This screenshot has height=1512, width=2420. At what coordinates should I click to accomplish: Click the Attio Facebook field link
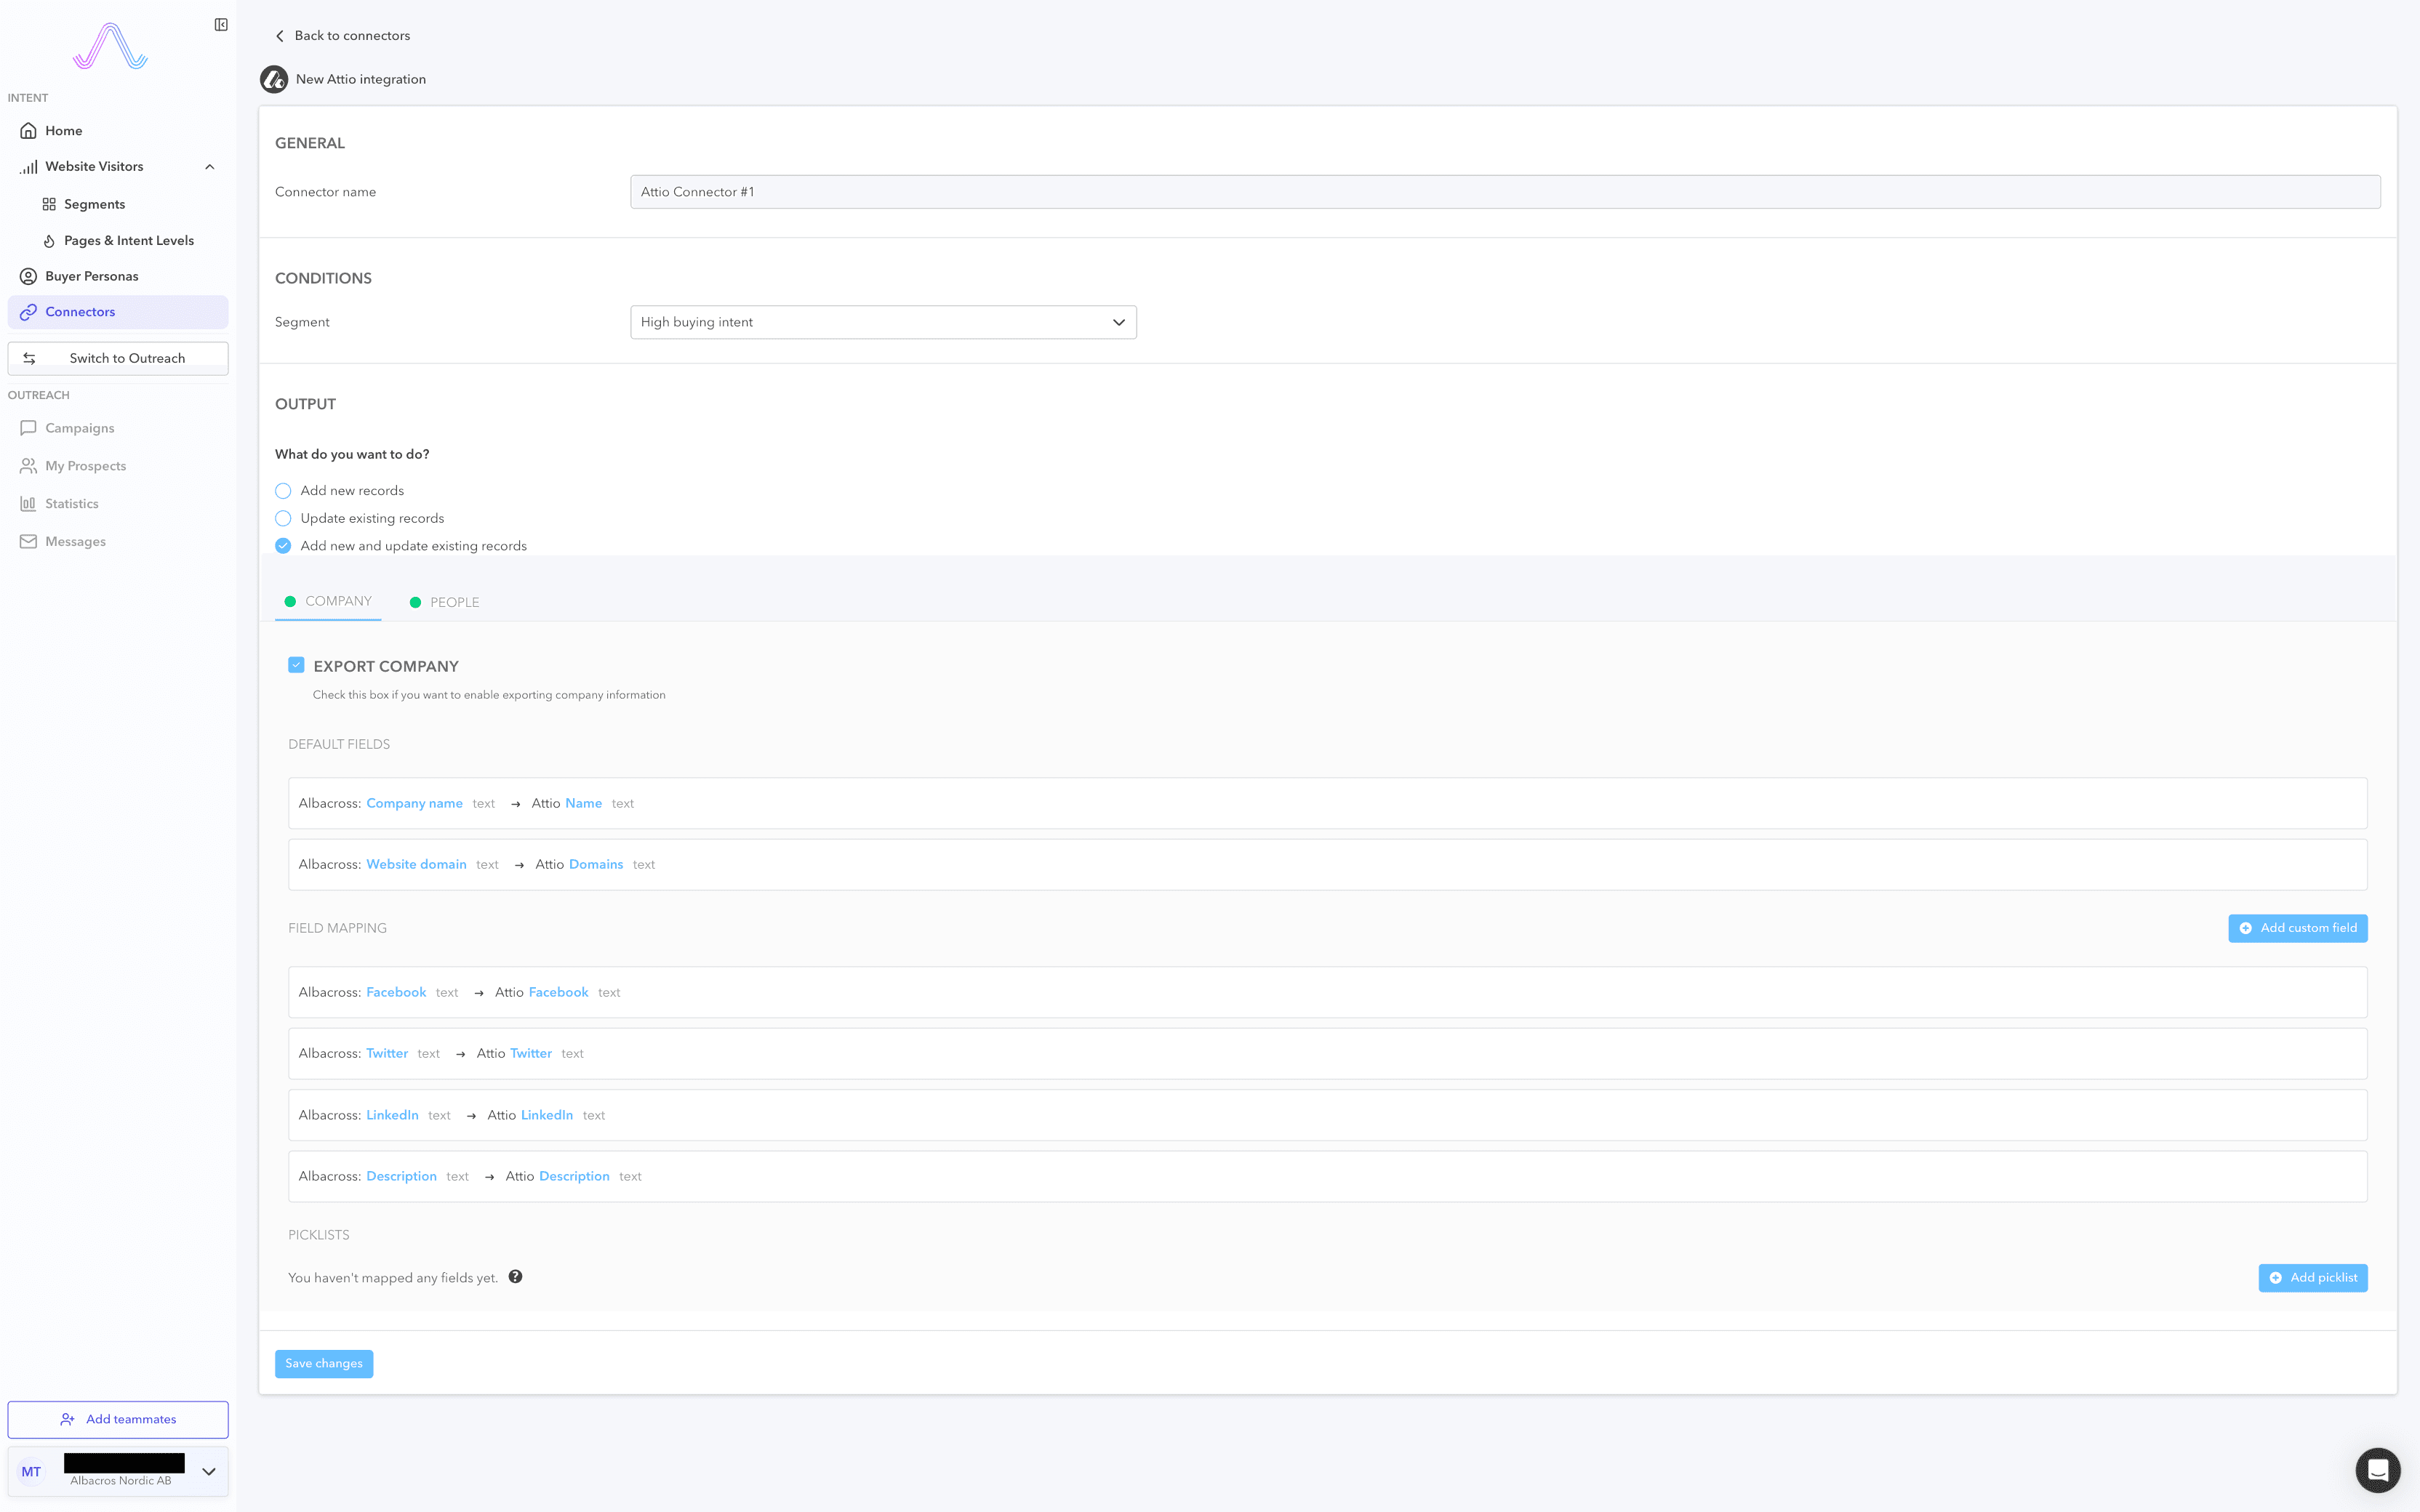click(x=558, y=993)
